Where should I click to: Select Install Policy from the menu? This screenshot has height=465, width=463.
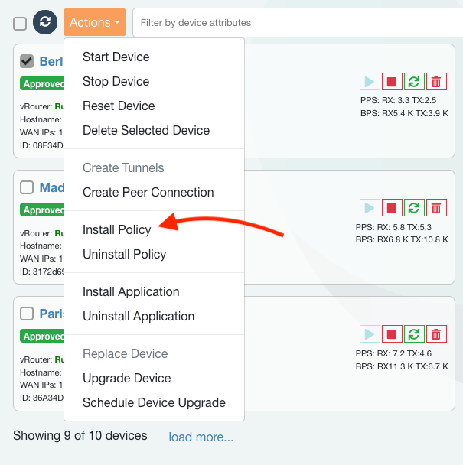click(x=117, y=229)
